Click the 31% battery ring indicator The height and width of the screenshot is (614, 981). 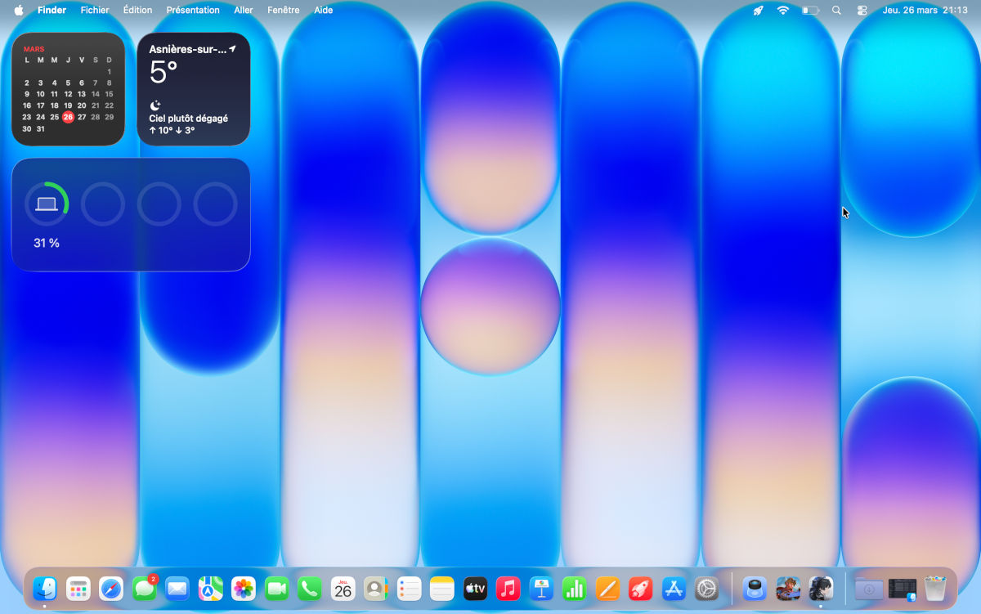tap(47, 203)
